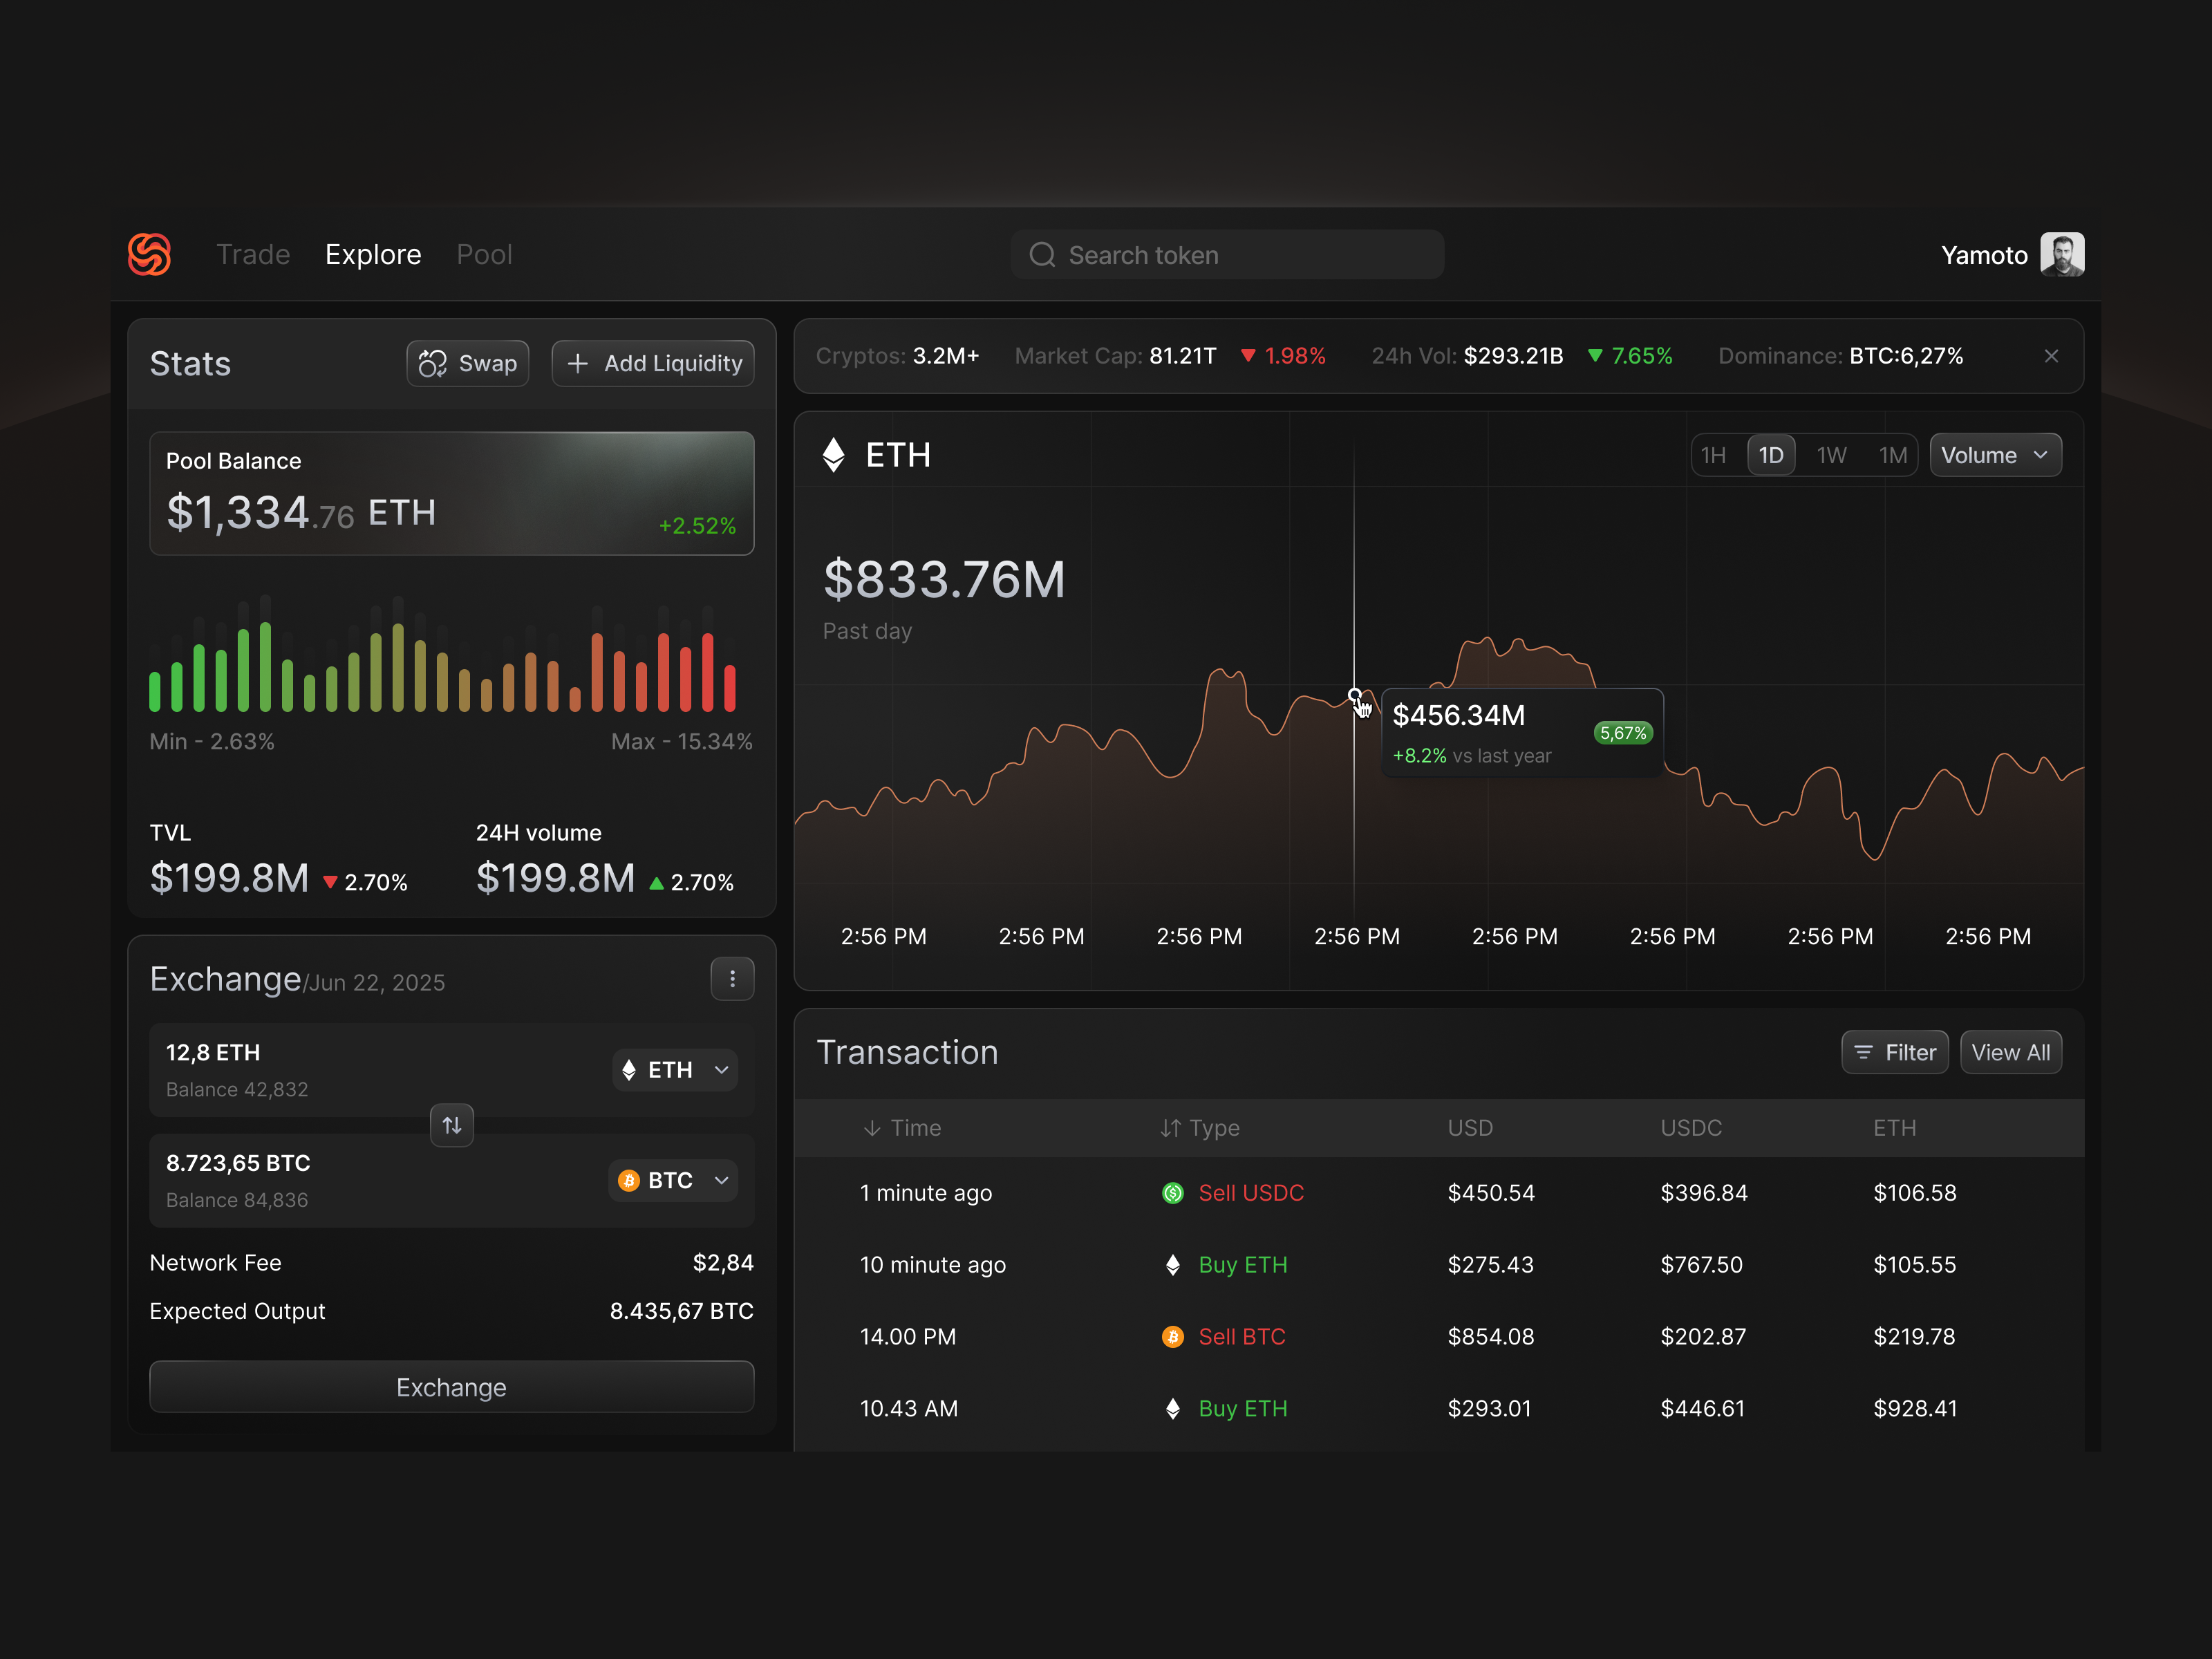Click the Time sort arrow in Transaction table
This screenshot has width=2212, height=1659.
click(871, 1128)
